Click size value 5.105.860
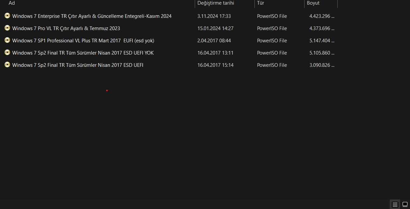This screenshot has height=209, width=410. [x=322, y=53]
